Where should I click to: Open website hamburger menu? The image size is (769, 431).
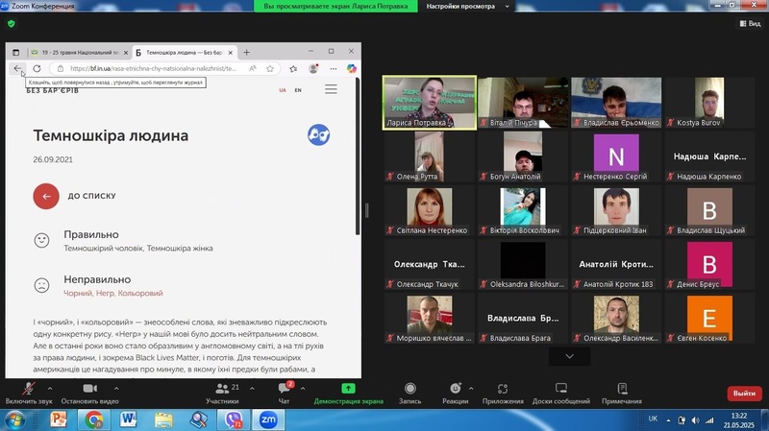coord(331,89)
